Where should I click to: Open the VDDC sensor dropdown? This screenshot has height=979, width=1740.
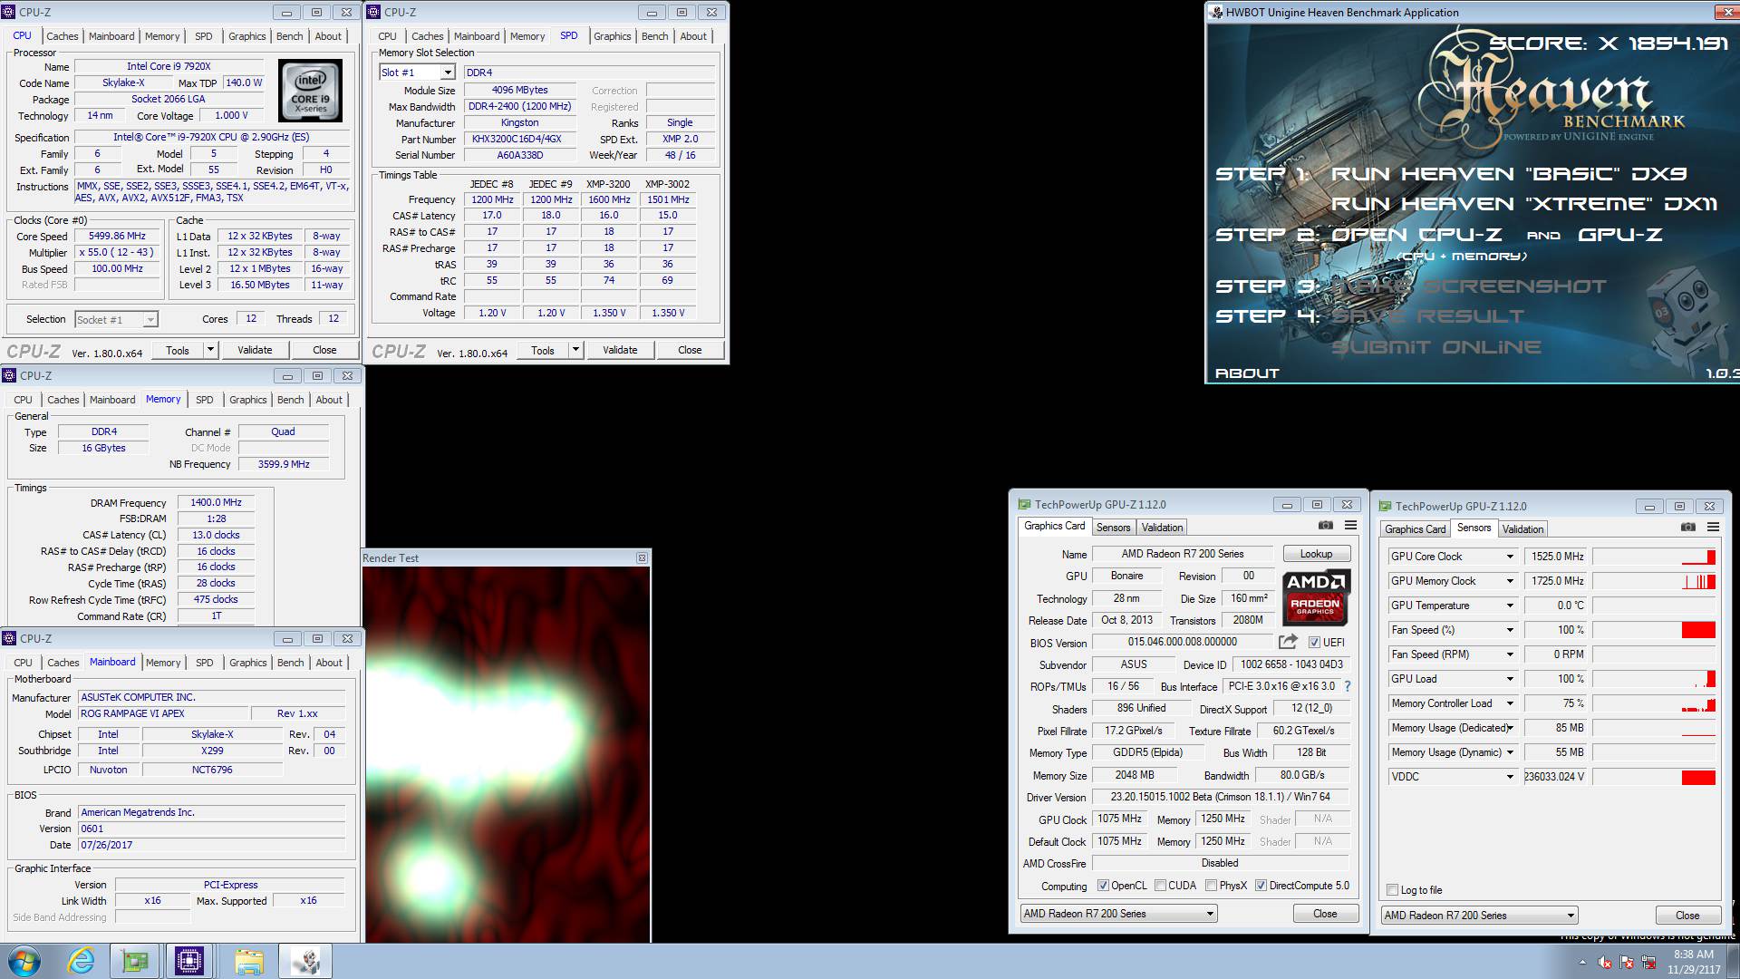point(1510,777)
